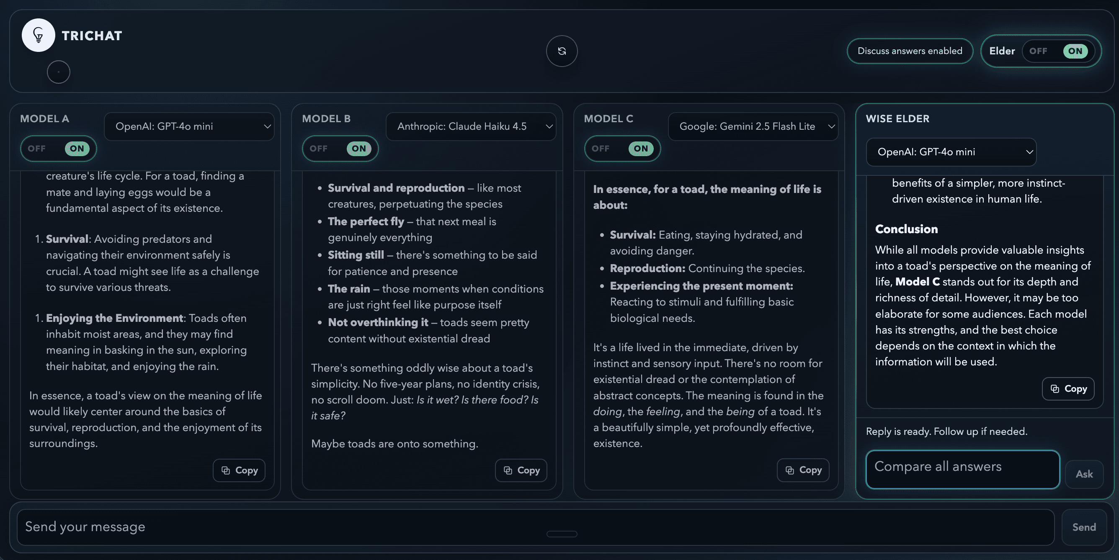Click the Discuss answers enabled button
The height and width of the screenshot is (560, 1119).
click(x=910, y=51)
